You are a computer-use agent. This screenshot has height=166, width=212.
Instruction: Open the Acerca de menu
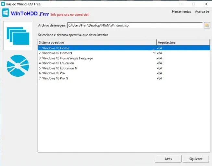[x=202, y=11]
